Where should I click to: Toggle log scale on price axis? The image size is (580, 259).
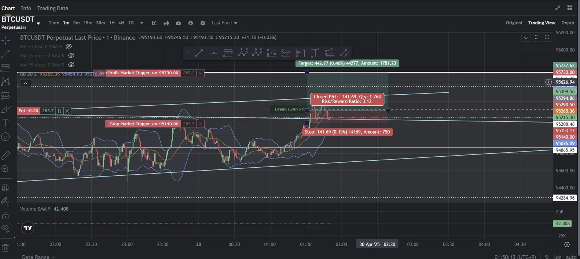pyautogui.click(x=558, y=257)
